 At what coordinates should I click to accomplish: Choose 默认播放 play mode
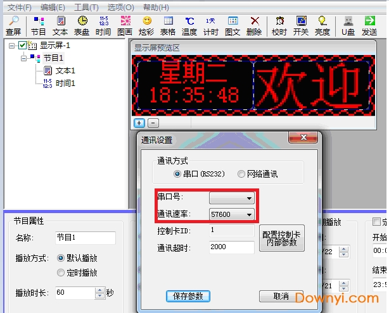click(x=61, y=258)
